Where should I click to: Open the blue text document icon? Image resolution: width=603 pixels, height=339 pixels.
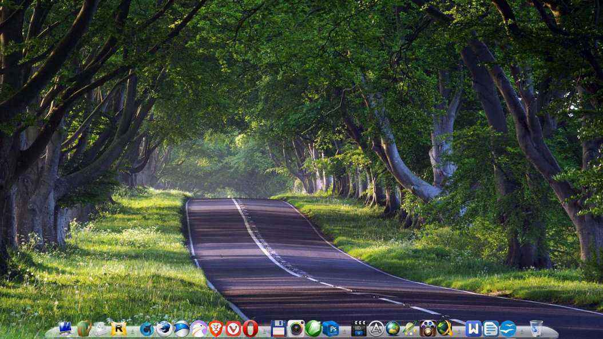point(491,329)
